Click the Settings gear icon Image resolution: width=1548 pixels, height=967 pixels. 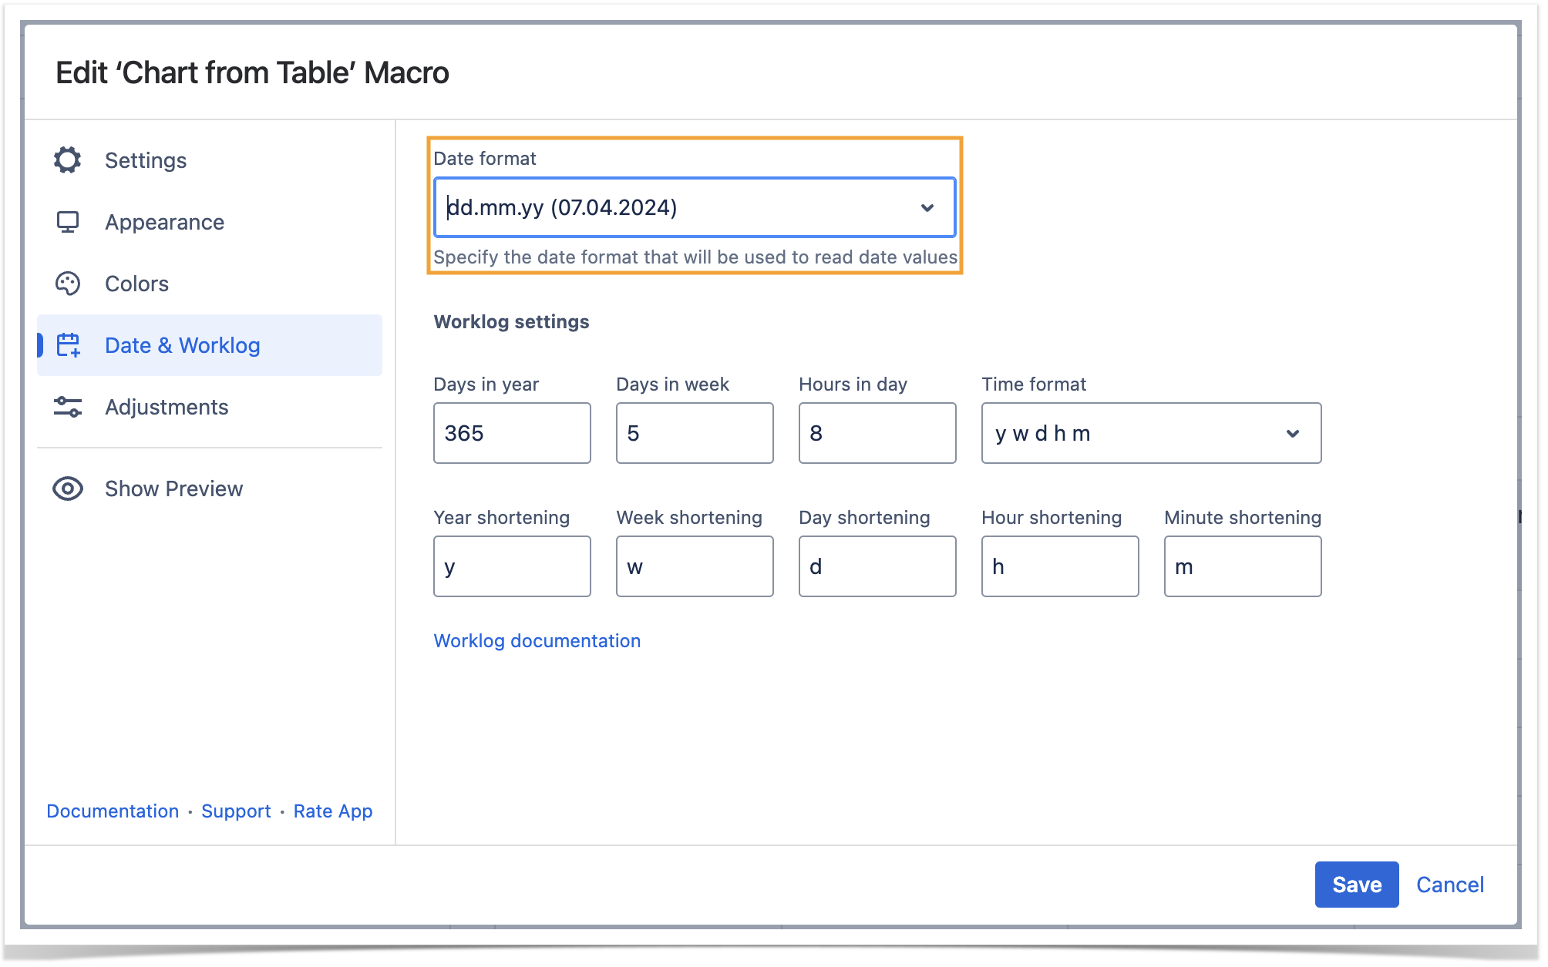(68, 160)
